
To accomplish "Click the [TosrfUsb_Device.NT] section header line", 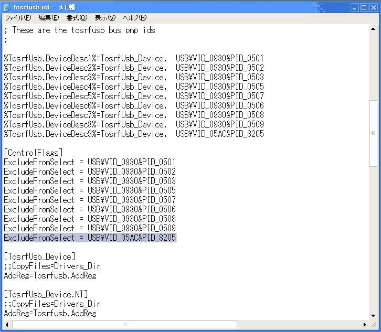I will click(46, 294).
